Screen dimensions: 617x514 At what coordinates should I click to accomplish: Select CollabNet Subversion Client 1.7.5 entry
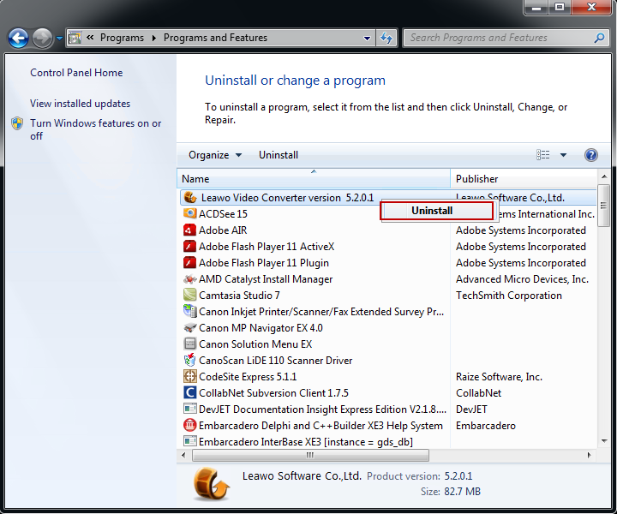[x=273, y=393]
